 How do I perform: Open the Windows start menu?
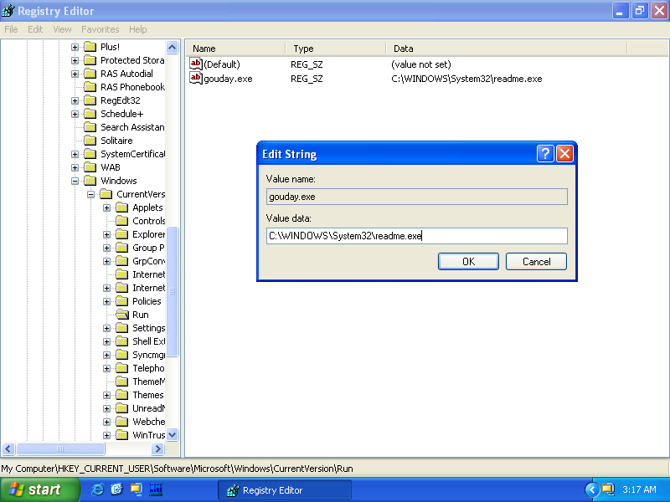point(39,489)
